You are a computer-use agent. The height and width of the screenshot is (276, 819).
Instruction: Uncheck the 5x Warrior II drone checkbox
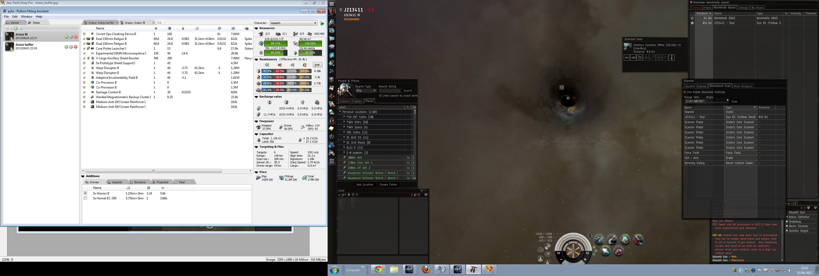click(x=85, y=193)
